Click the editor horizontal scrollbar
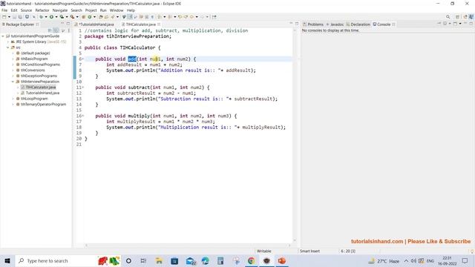 [x=188, y=245]
